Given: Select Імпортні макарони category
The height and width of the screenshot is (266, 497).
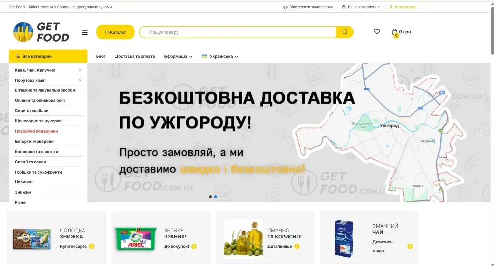Looking at the screenshot, I should (x=34, y=141).
